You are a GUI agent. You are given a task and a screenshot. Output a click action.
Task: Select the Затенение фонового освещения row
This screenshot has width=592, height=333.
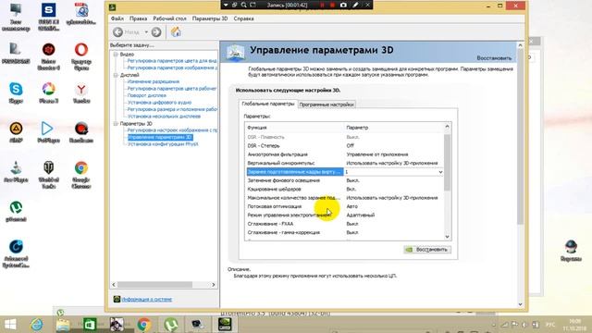(344, 180)
